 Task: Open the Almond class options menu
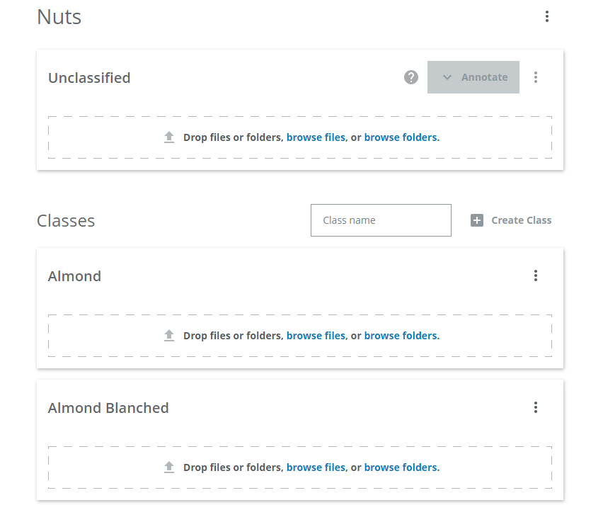coord(536,276)
